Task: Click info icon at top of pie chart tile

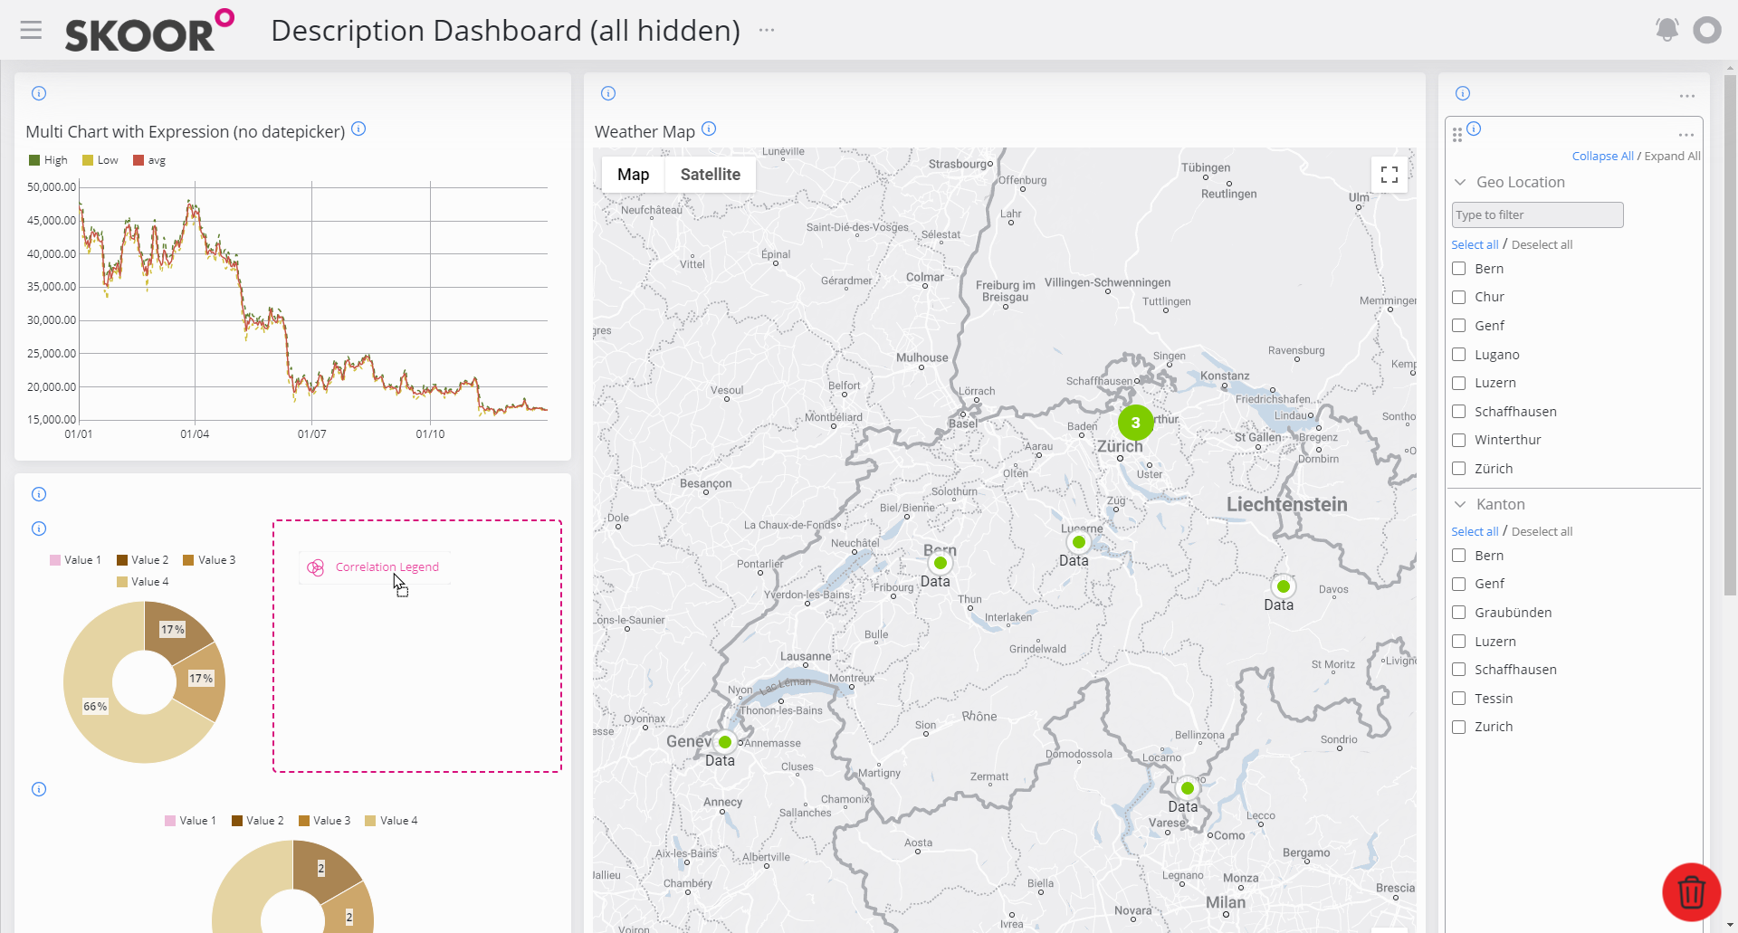Action: [x=39, y=494]
